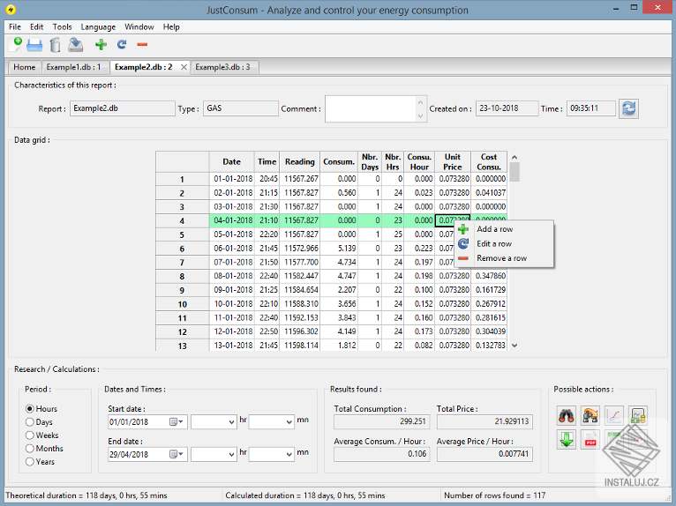
Task: Open the Start date calendar dropdown
Action: [177, 422]
